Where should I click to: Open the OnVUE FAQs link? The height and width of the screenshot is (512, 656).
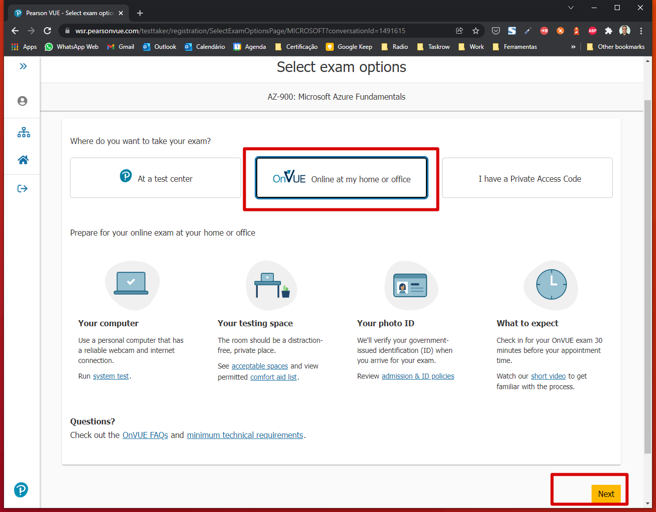(x=145, y=435)
